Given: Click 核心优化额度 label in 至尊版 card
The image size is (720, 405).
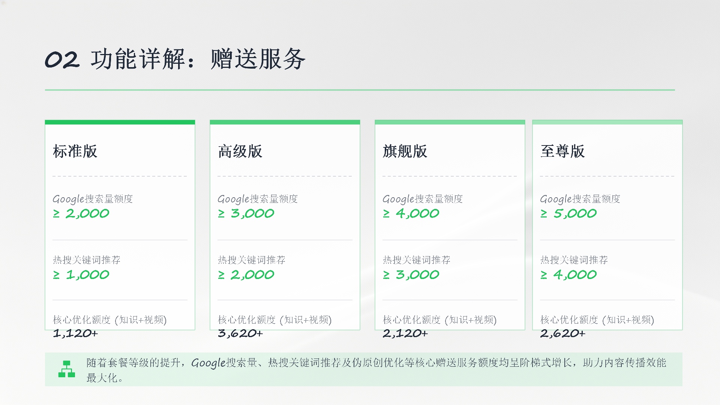Looking at the screenshot, I should (x=597, y=320).
